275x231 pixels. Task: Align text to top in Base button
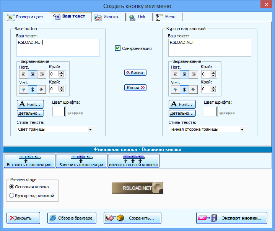coord(23,90)
